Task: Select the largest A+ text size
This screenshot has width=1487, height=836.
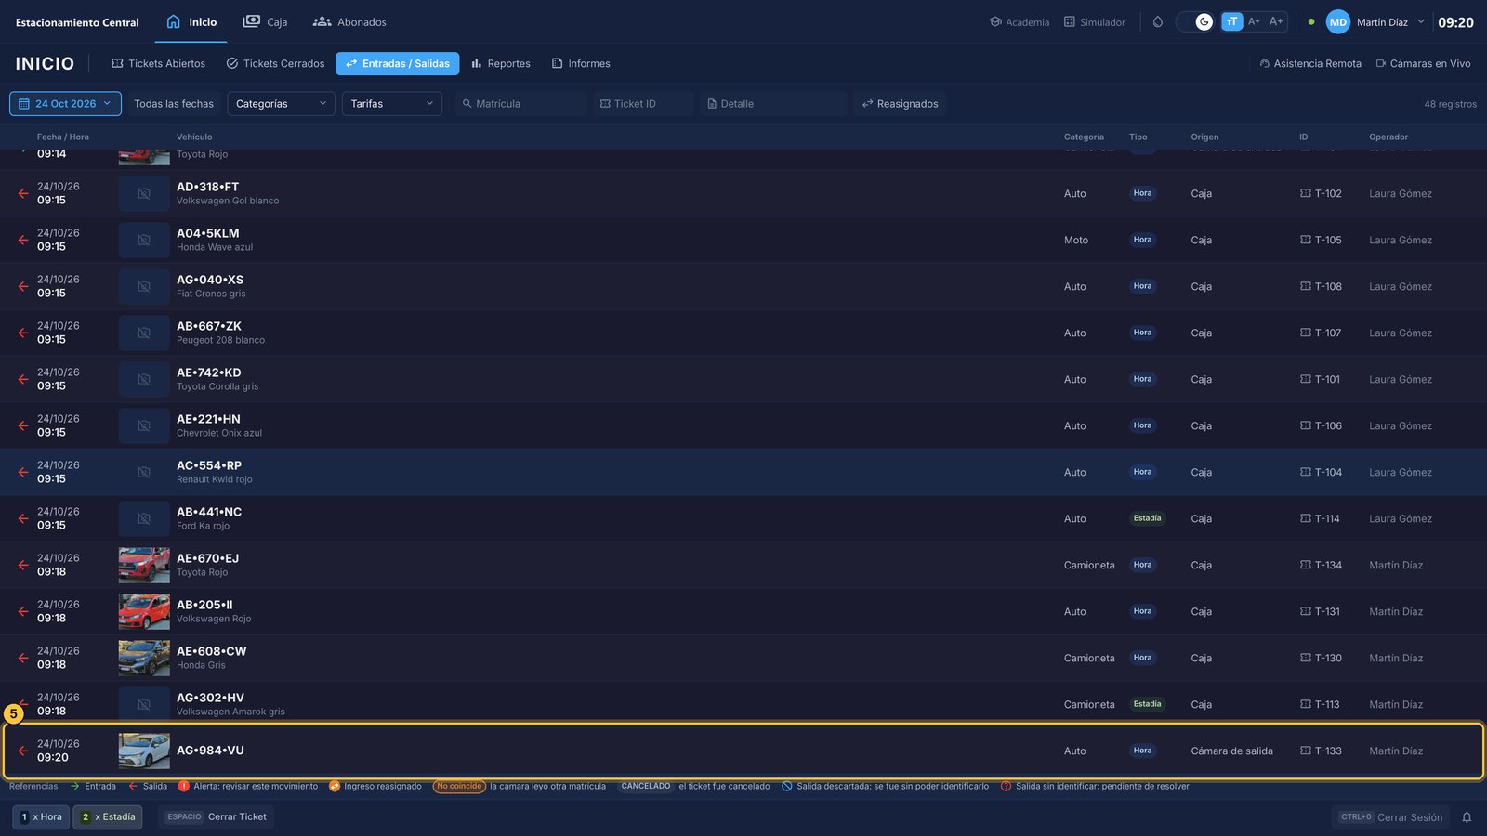Action: pyautogui.click(x=1276, y=21)
